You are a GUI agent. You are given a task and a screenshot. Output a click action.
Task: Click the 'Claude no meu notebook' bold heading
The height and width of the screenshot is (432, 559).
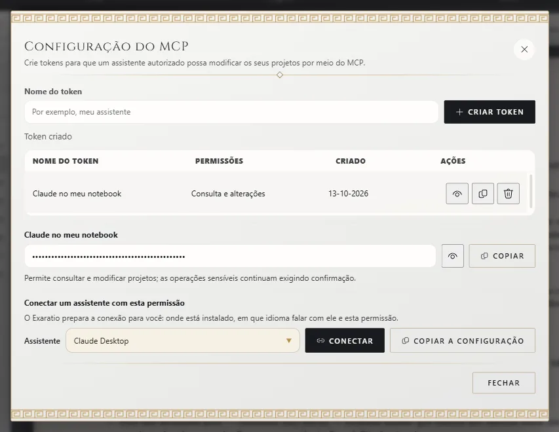coord(71,235)
